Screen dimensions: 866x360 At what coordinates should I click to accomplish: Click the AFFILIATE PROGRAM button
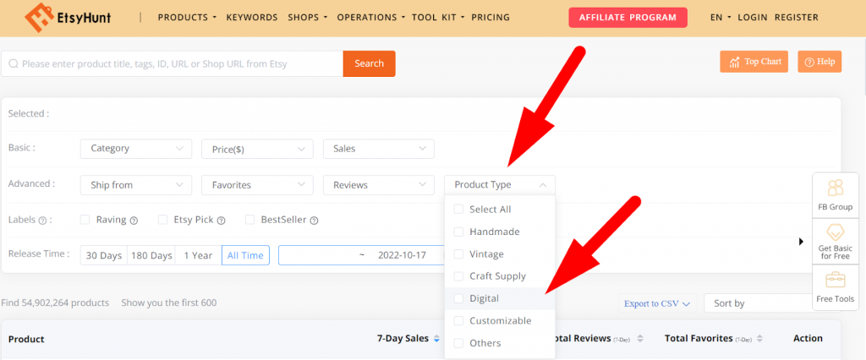[x=628, y=17]
